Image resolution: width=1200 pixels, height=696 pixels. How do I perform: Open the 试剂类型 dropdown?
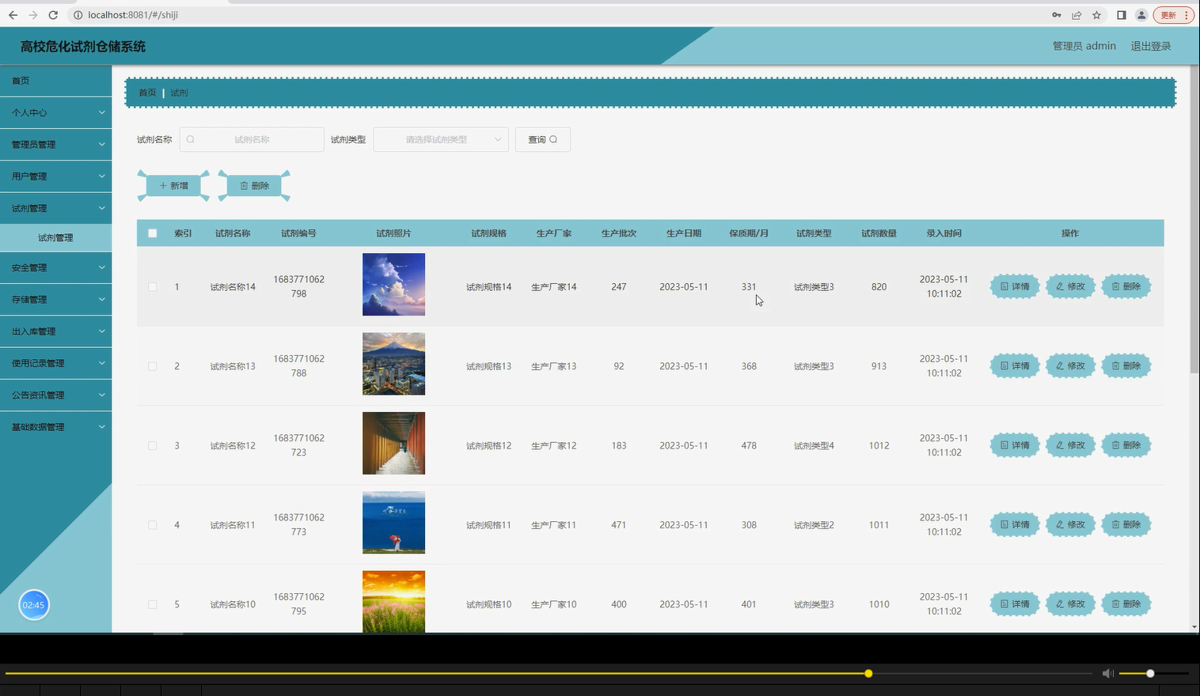(x=441, y=139)
